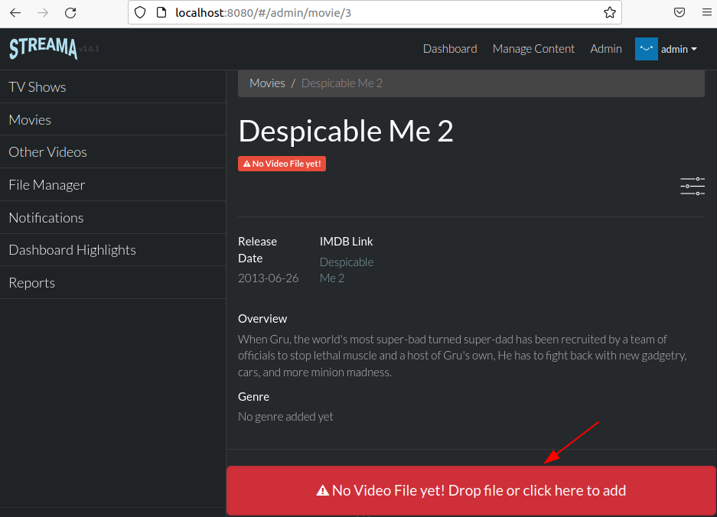
Task: Click the overview description paragraph
Action: (462, 356)
